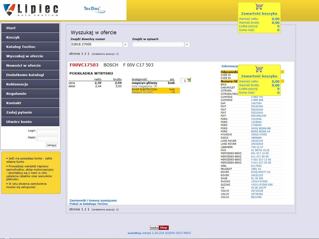Click Mercedes-Benz number A 611 017 00 60
This screenshot has width=319, height=239.
tap(261, 163)
